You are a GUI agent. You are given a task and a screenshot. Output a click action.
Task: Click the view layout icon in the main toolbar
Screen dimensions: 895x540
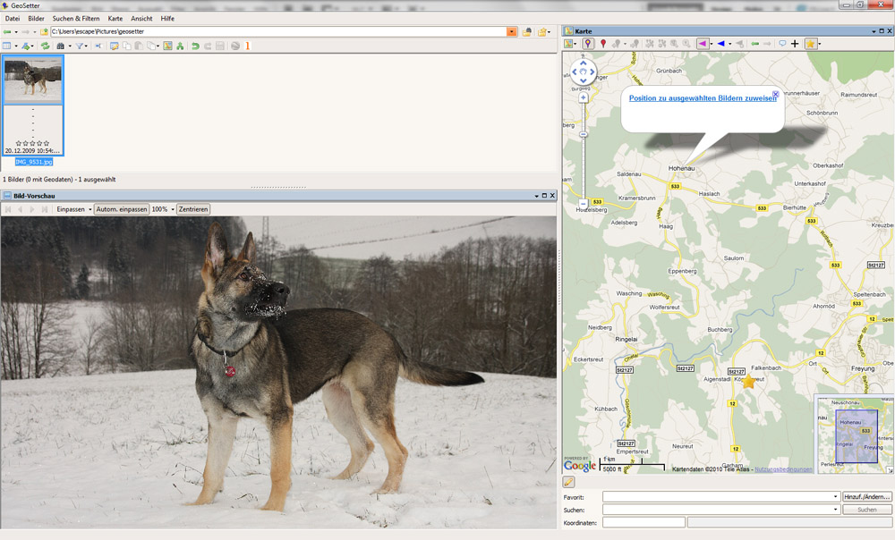click(x=7, y=46)
